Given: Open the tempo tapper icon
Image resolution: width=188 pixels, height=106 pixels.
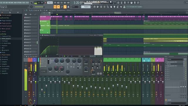Looking at the screenshot, I should 118,7.
